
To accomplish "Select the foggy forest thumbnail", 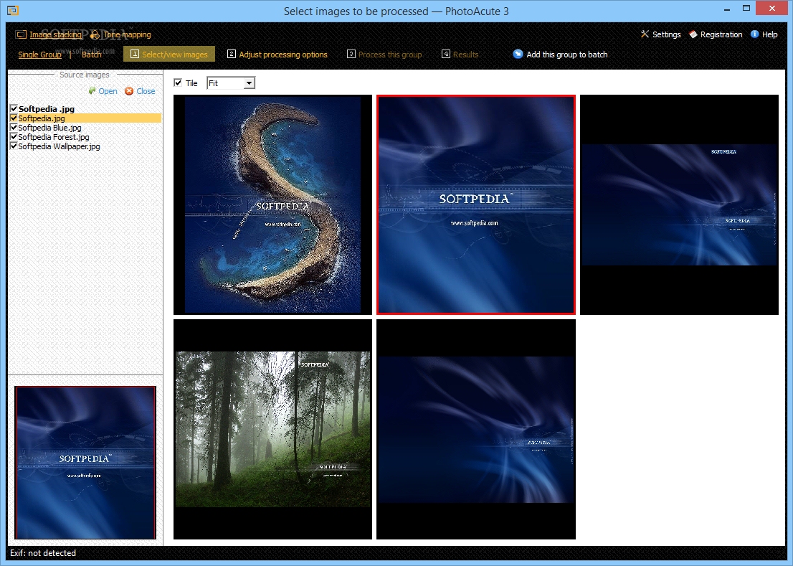I will click(272, 429).
